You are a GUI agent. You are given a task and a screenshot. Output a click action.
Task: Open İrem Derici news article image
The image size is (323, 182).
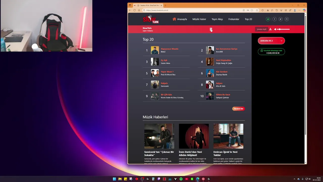coord(194,136)
